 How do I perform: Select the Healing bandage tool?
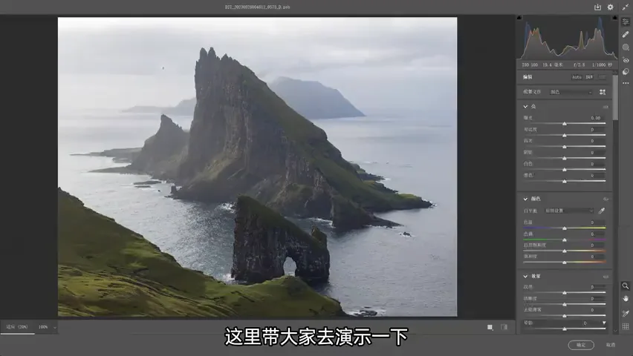(626, 34)
